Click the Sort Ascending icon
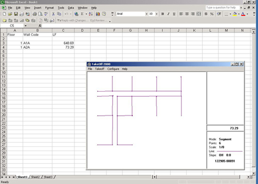Viewport: 258px width, 184px height. click(x=91, y=14)
